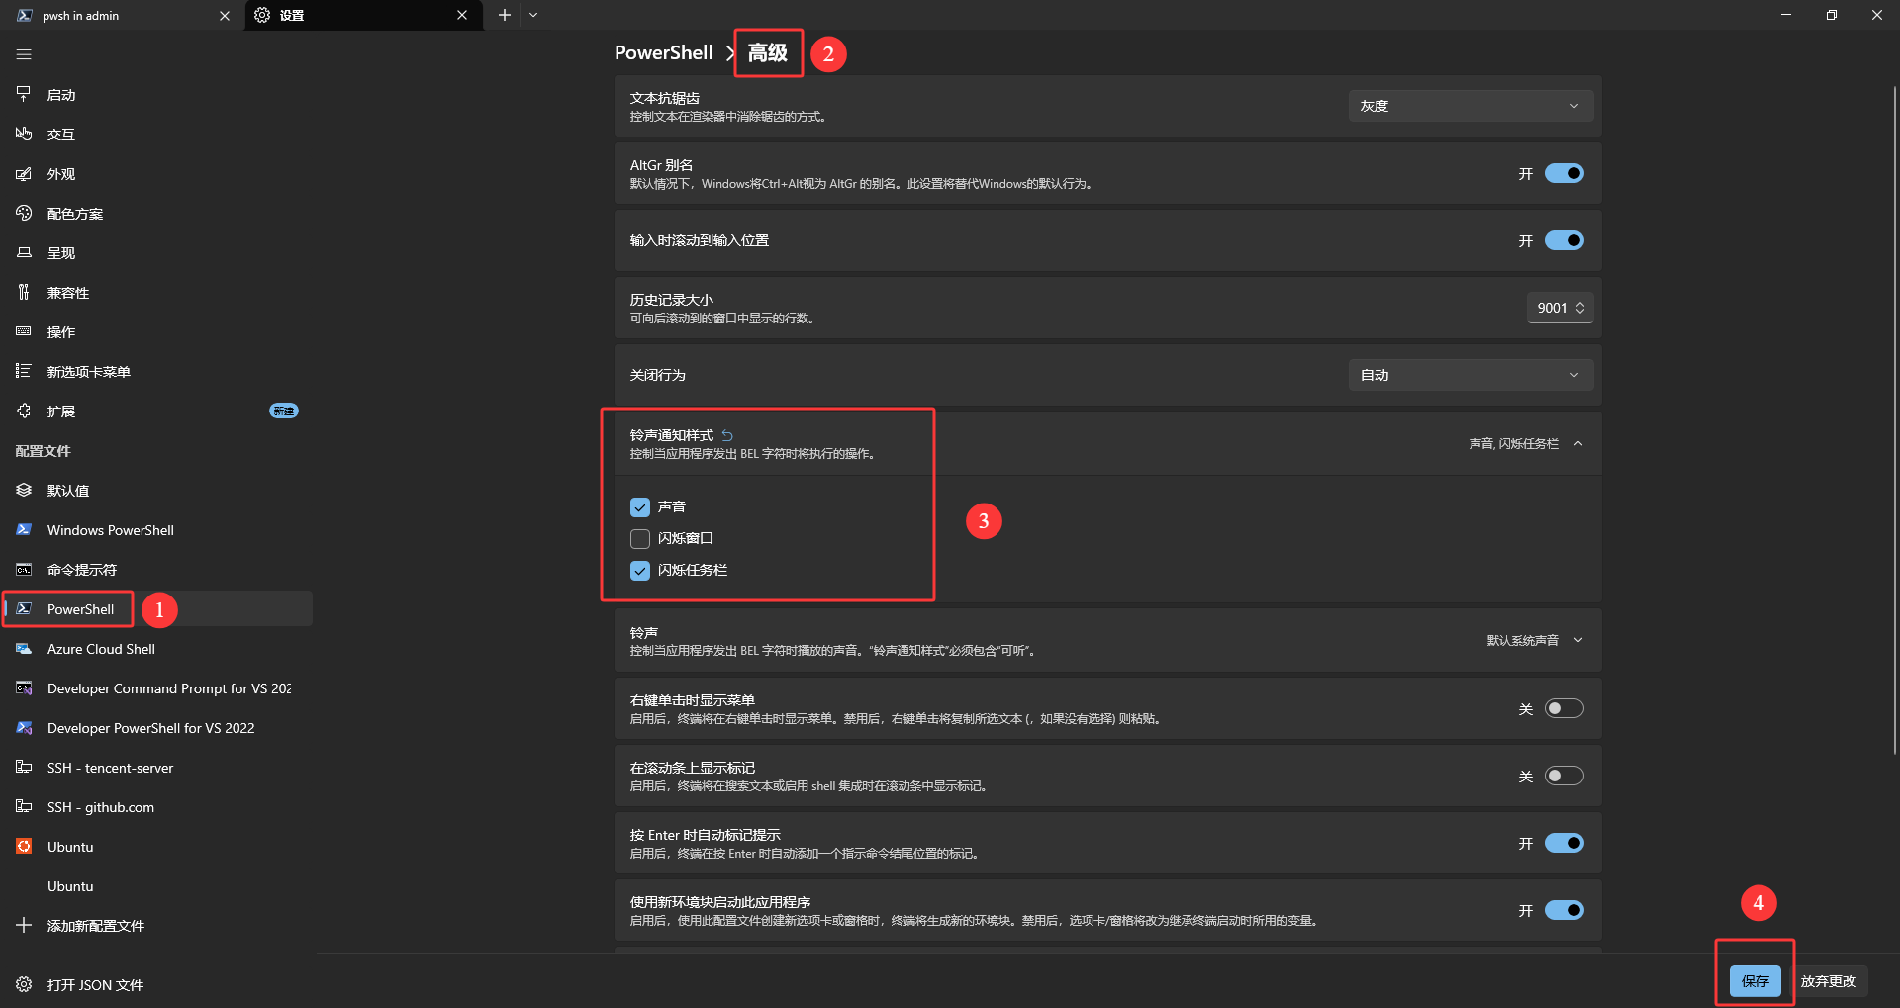Switch to the pwsh in admin tab
This screenshot has width=1900, height=1008.
click(123, 15)
